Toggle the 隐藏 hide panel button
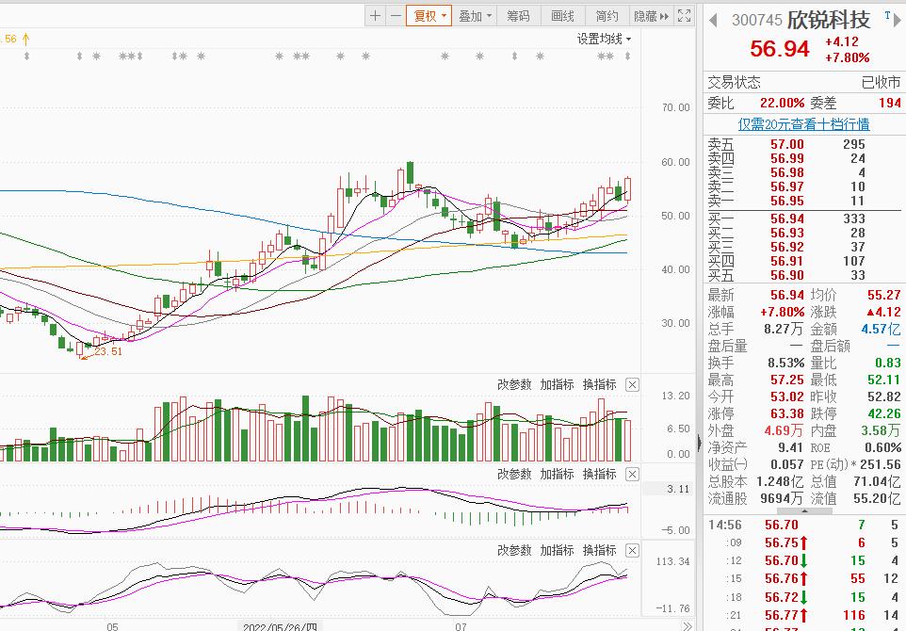This screenshot has width=906, height=631. click(650, 16)
